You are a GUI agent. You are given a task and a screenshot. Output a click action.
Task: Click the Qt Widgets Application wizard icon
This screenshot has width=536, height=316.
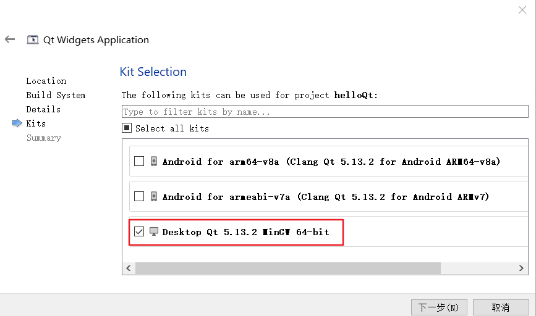pos(33,40)
